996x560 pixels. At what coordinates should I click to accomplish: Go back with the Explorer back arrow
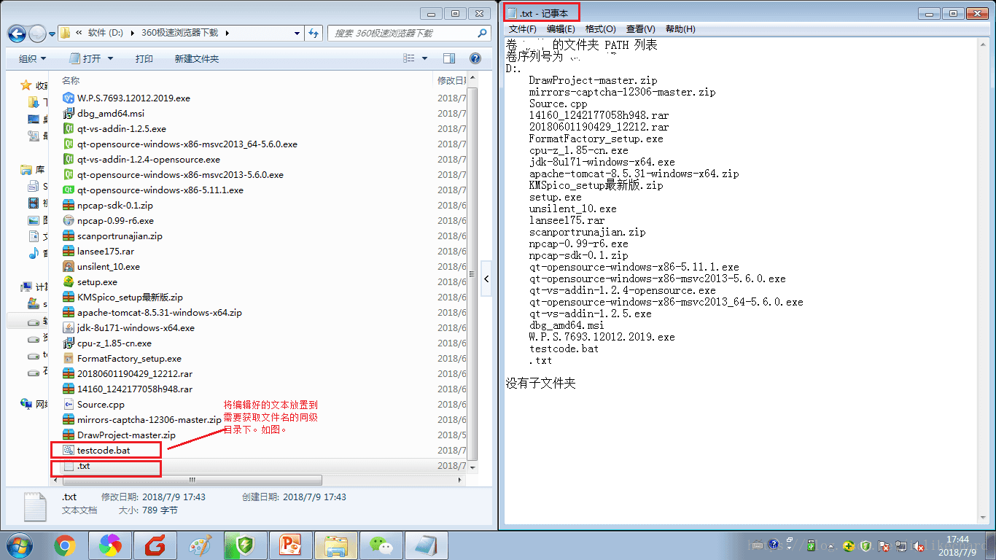click(17, 34)
